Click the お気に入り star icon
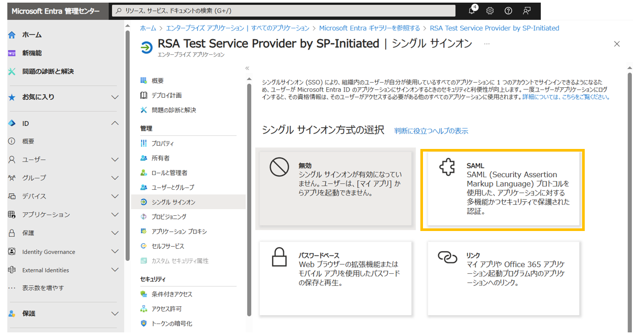This screenshot has width=635, height=335. pos(12,97)
